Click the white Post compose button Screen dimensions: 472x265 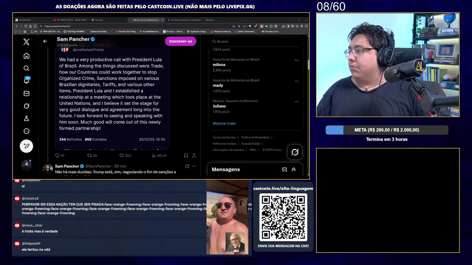pos(26,146)
